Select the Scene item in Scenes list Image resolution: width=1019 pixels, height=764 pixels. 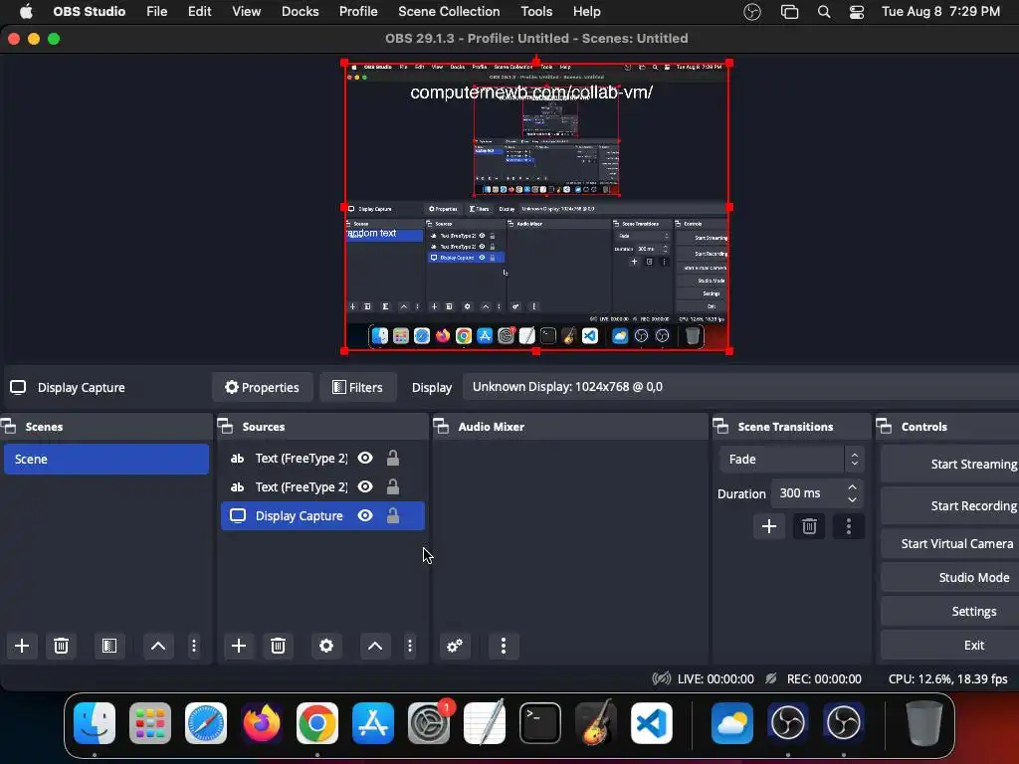click(106, 460)
